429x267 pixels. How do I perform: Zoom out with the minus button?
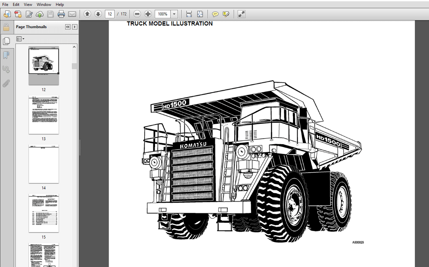point(137,14)
